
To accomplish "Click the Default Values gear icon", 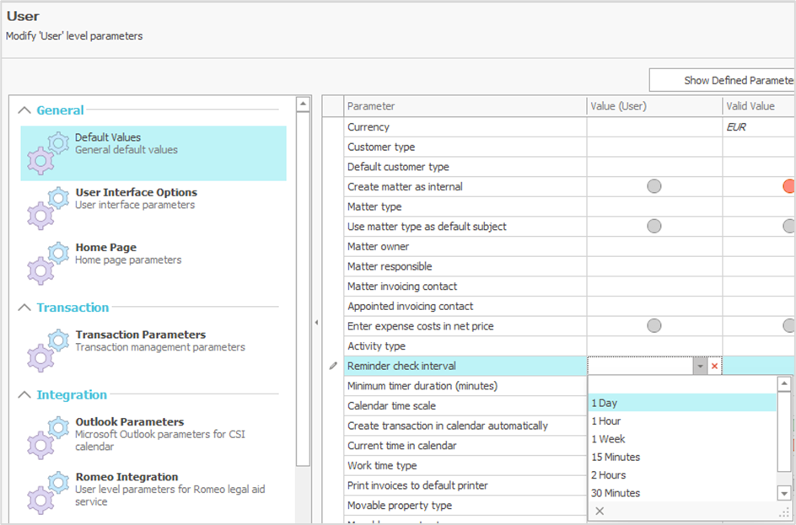I will click(47, 150).
